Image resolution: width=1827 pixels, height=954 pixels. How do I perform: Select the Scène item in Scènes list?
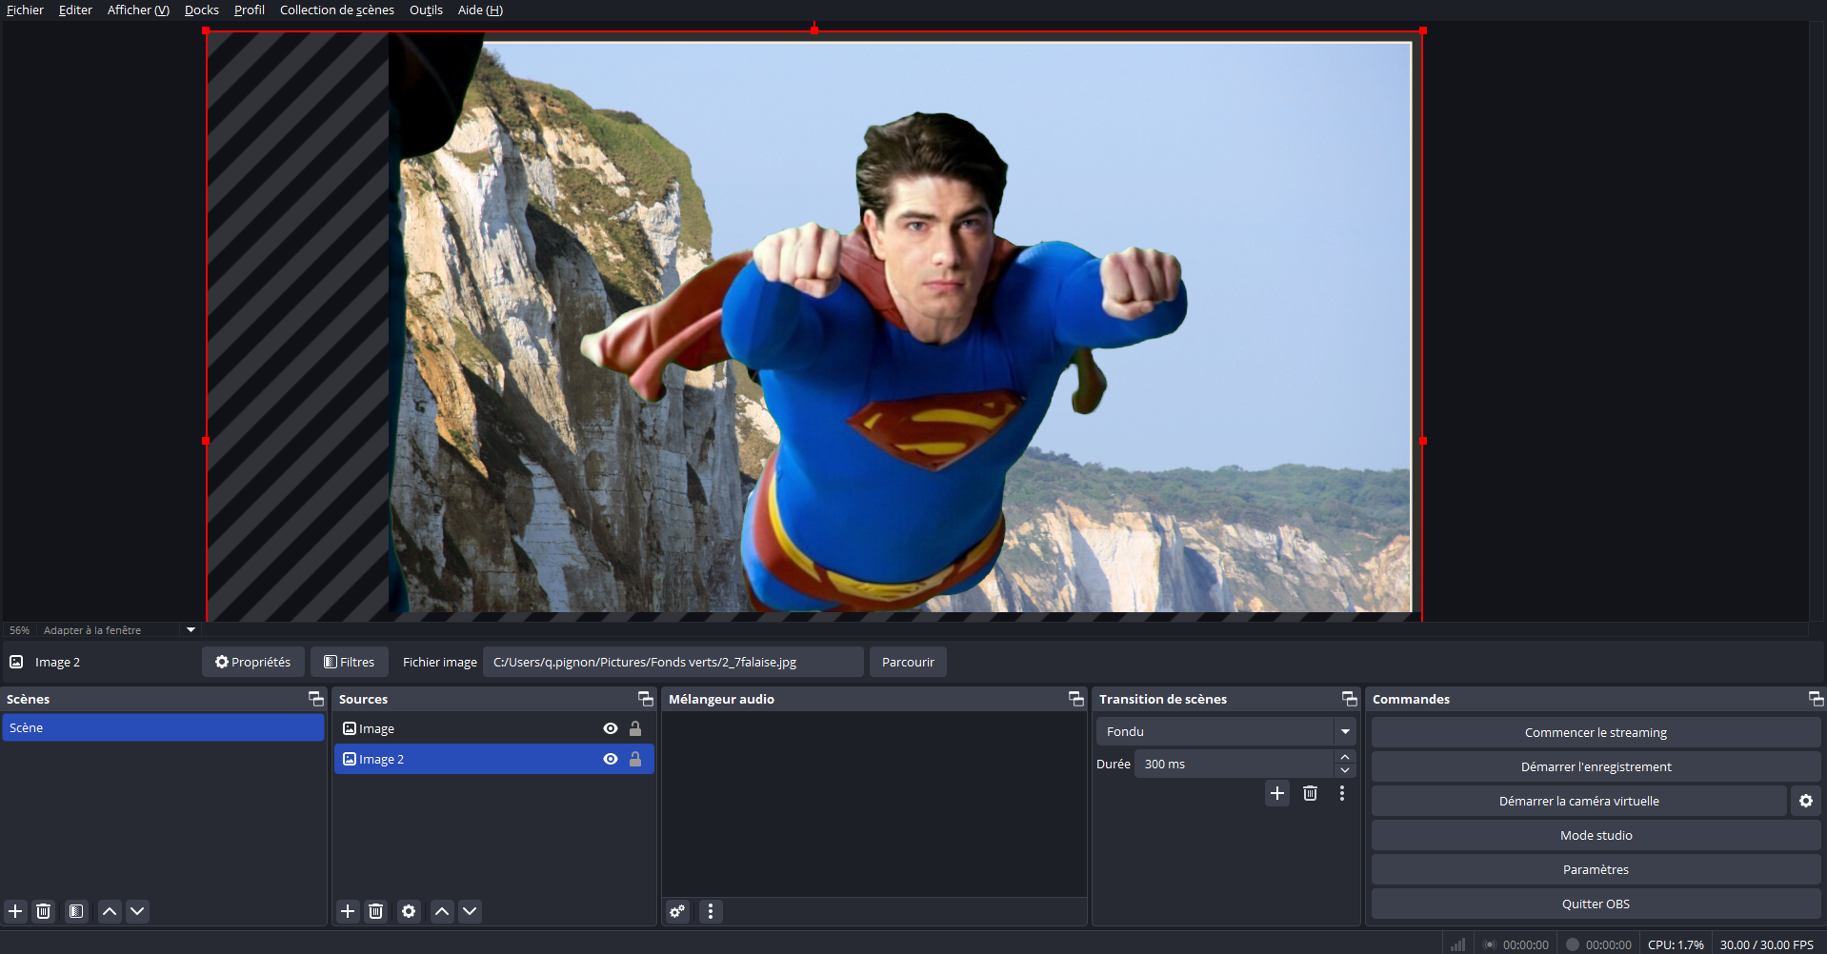click(x=163, y=727)
